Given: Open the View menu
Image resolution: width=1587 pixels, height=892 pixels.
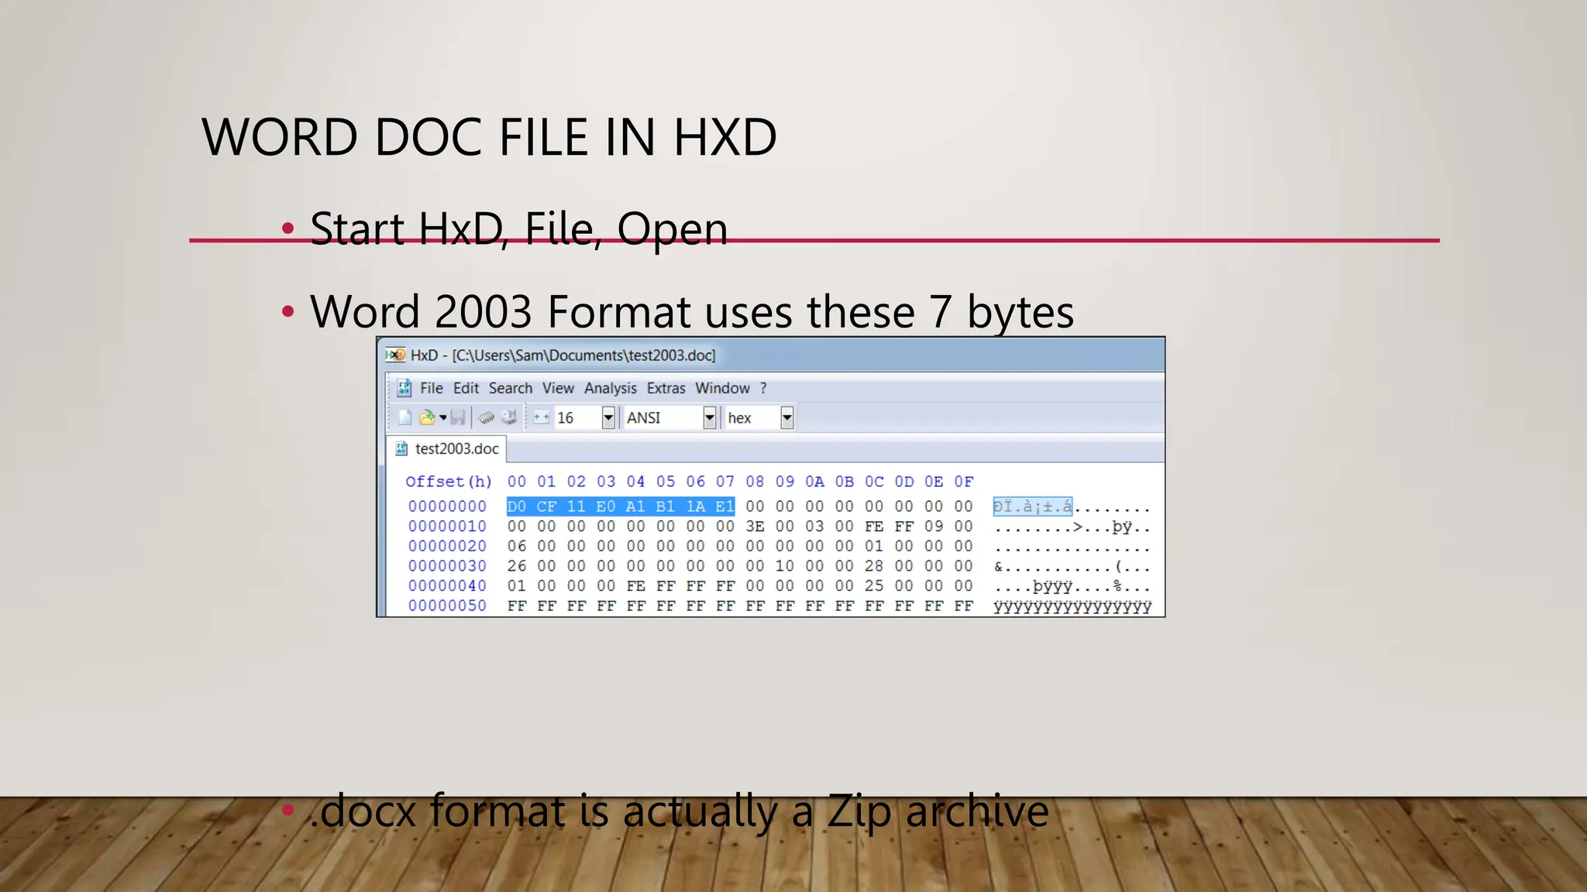Looking at the screenshot, I should (x=558, y=388).
